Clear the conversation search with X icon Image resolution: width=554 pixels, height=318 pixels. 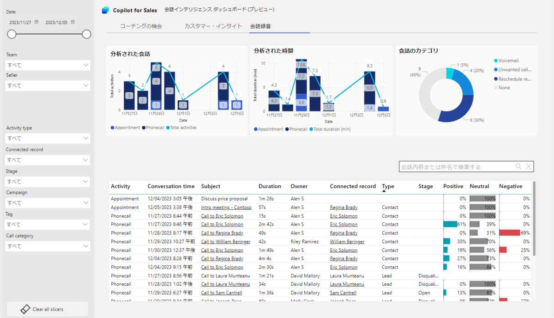click(529, 166)
